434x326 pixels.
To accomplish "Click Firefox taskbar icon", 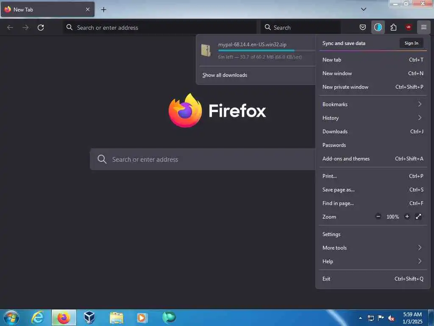I will coord(64,318).
